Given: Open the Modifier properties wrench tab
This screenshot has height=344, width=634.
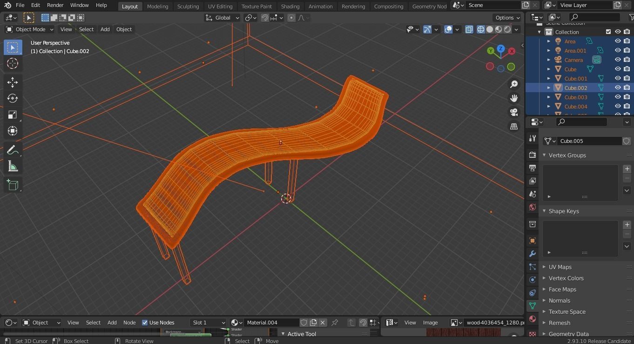Looking at the screenshot, I should 533,254.
